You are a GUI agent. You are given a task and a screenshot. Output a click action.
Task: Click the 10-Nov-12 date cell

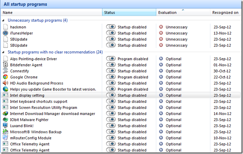[222, 138]
